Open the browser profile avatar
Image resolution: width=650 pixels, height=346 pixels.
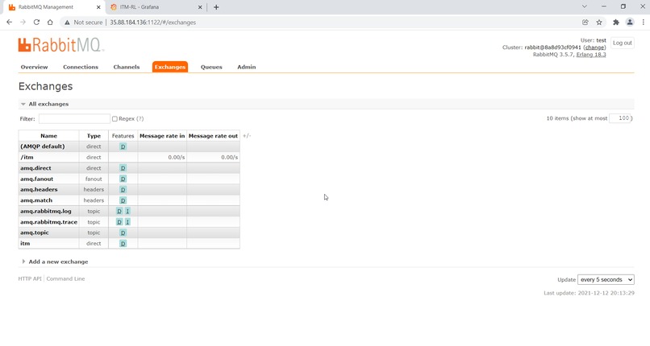(x=630, y=23)
